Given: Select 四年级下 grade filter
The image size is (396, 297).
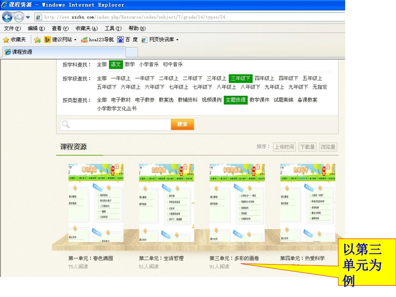Looking at the screenshot, I should 288,78.
